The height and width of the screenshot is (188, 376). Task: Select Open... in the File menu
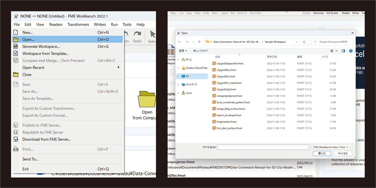click(x=68, y=40)
